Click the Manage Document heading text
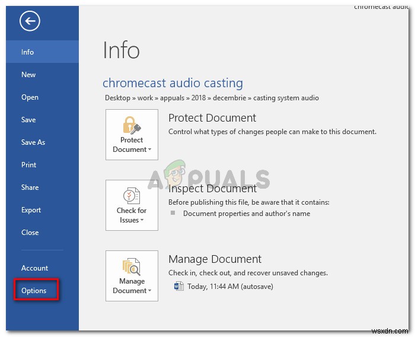Viewport: 415px width, 337px height. coord(215,259)
